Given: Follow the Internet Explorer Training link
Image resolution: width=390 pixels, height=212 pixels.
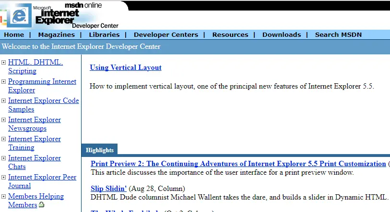Looking at the screenshot, I should pos(35,143).
